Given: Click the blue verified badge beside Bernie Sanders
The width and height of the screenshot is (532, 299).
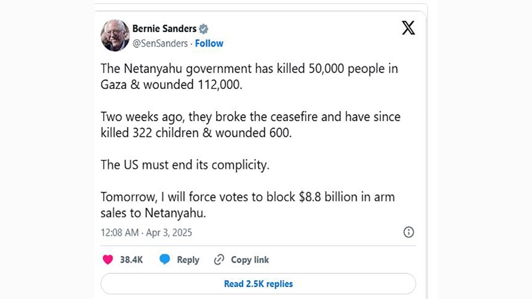Looking at the screenshot, I should click(x=204, y=30).
